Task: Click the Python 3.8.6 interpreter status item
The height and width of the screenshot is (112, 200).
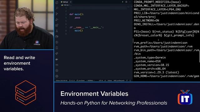Action: [62, 81]
